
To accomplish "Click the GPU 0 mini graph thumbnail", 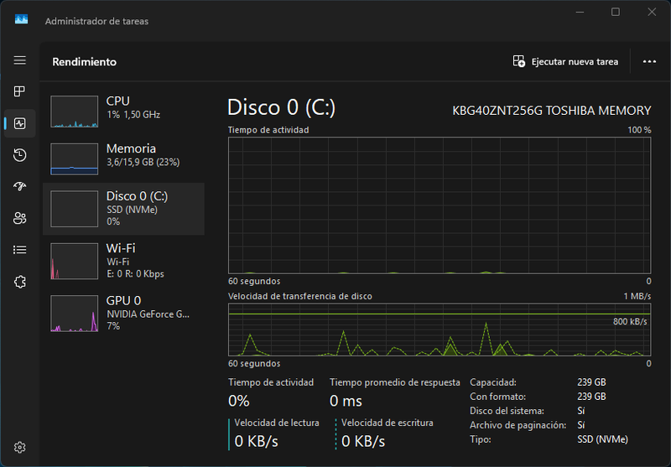I will [x=74, y=313].
